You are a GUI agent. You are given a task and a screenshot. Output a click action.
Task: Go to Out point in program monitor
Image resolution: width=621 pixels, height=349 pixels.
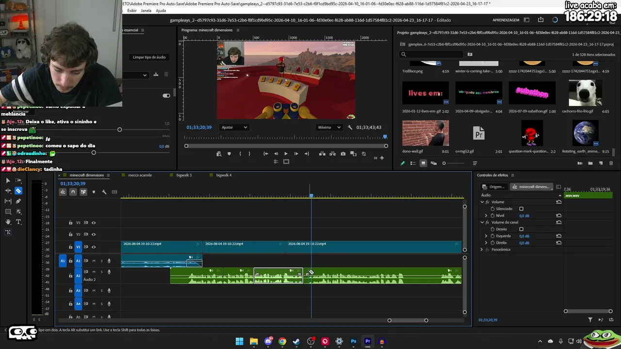(x=307, y=154)
